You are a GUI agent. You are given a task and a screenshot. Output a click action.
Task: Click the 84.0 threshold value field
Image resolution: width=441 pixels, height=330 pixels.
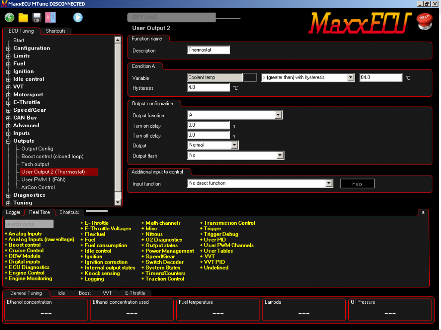(381, 77)
